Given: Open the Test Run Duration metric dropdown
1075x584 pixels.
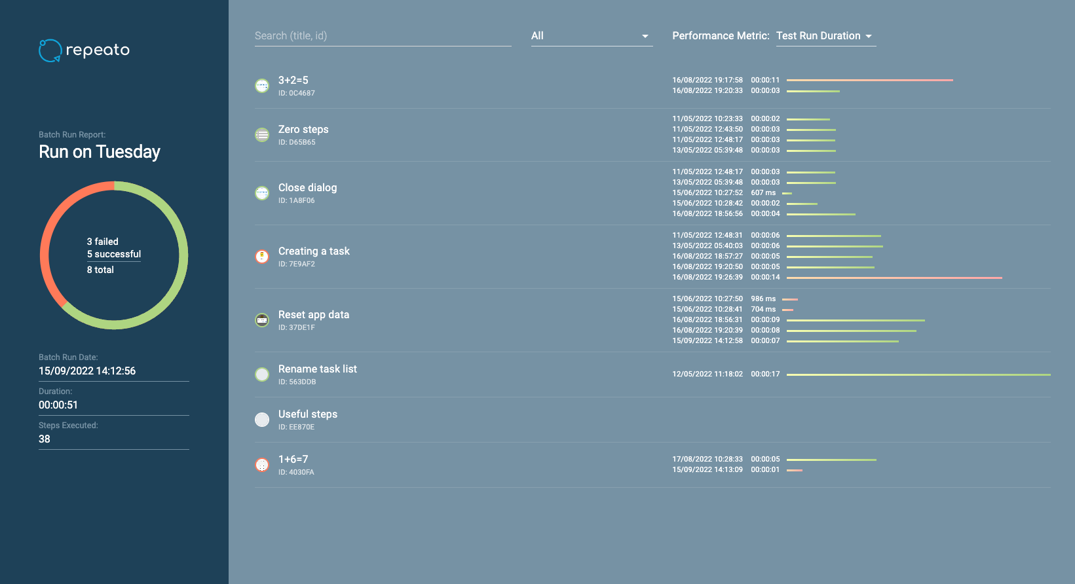Looking at the screenshot, I should (818, 36).
